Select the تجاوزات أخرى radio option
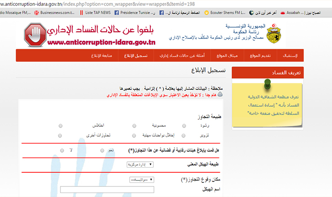 click(x=60, y=136)
